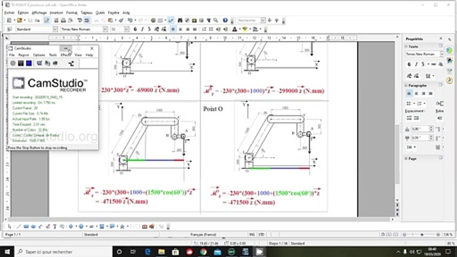Click the blue Stop icon in CamStudio
Screen dimensions: 457x257
coord(29,63)
